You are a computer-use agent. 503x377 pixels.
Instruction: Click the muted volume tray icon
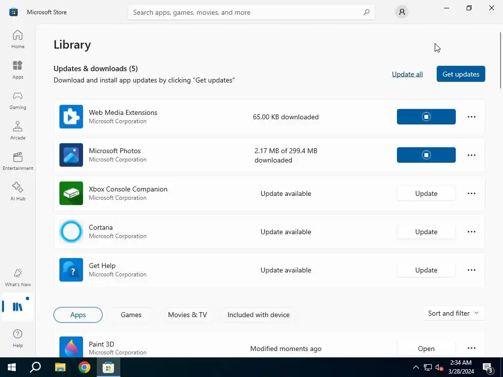pyautogui.click(x=439, y=367)
